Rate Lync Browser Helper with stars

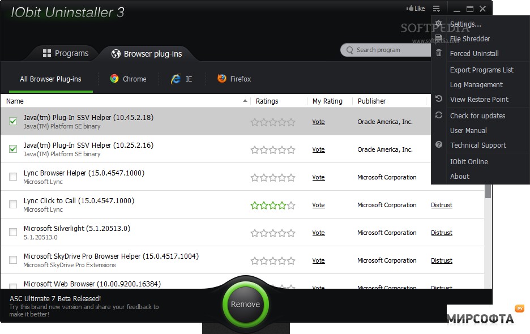coord(273,178)
